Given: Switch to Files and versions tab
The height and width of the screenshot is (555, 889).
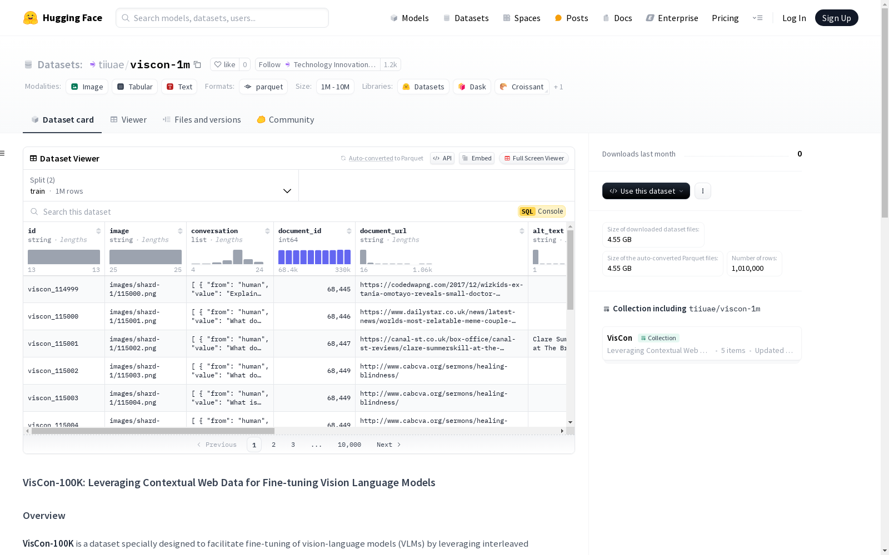Looking at the screenshot, I should point(202,120).
